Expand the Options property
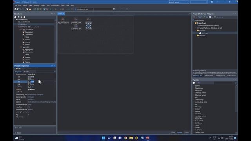 15,102
